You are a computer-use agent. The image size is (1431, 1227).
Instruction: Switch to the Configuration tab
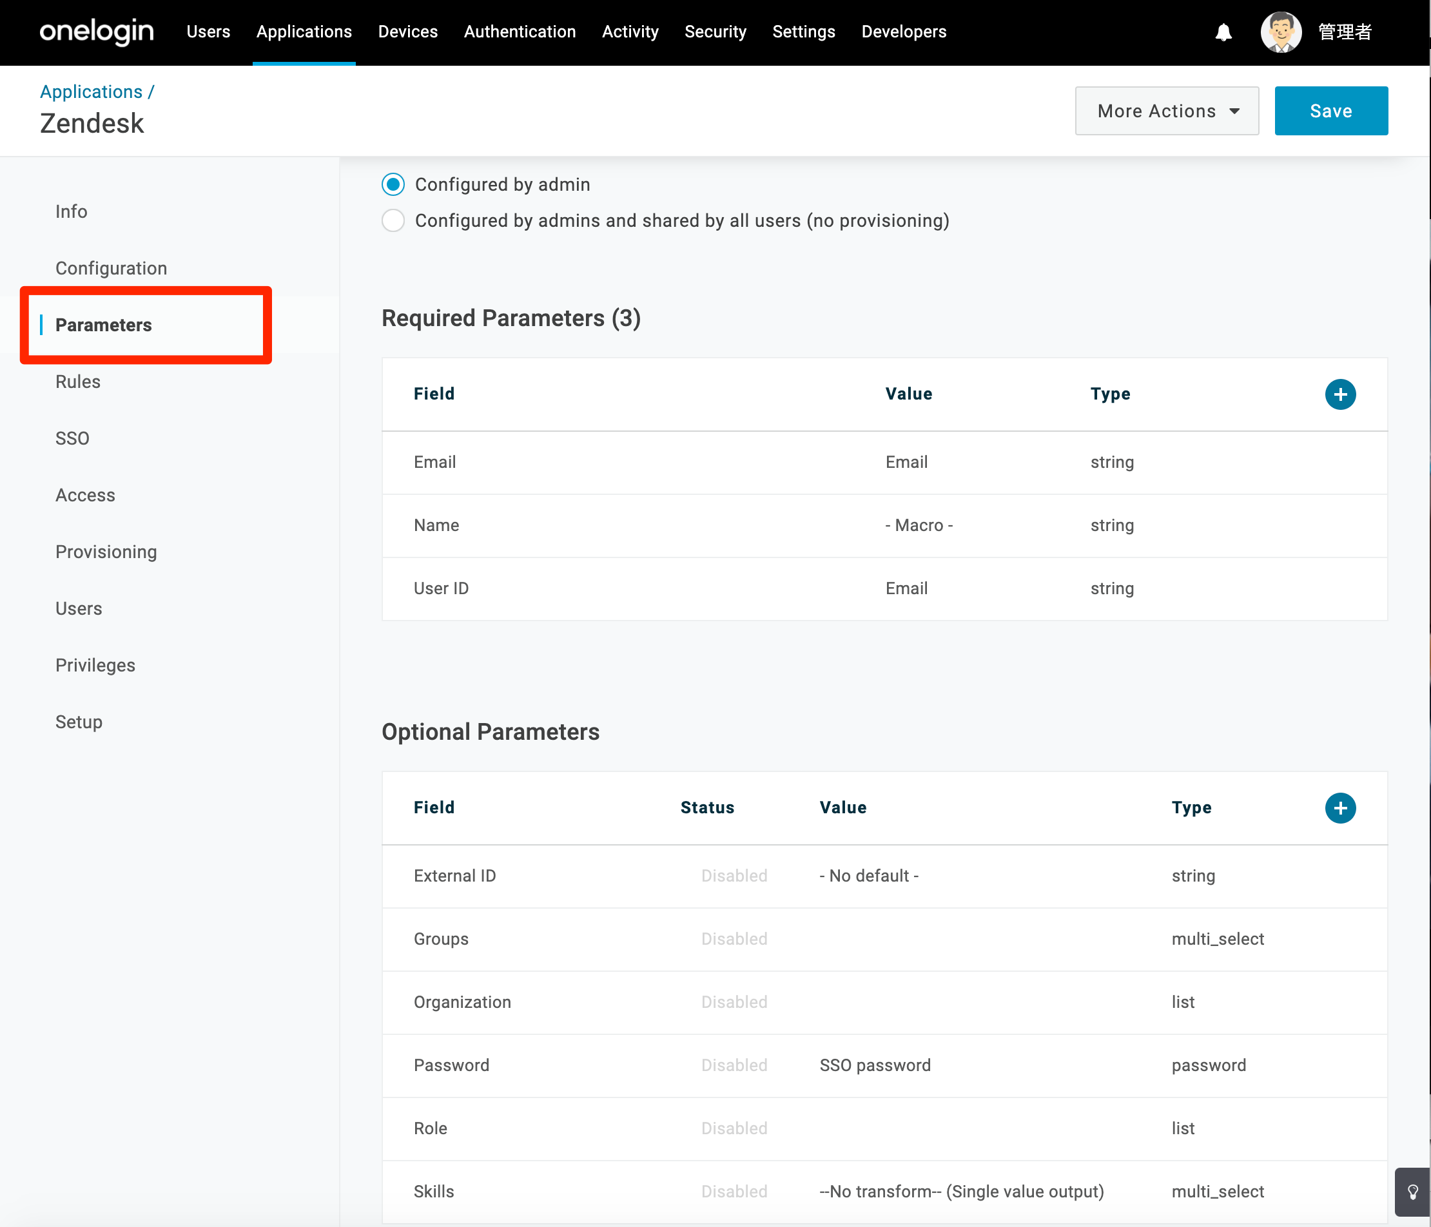tap(111, 268)
